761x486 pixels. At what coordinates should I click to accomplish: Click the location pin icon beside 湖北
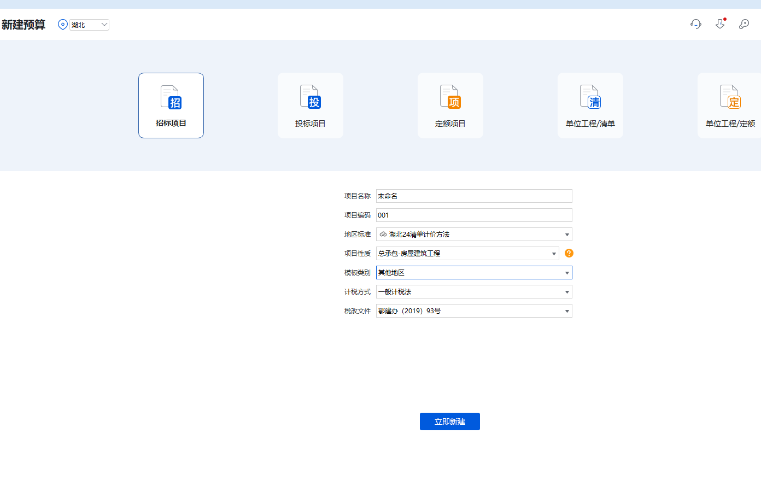63,25
